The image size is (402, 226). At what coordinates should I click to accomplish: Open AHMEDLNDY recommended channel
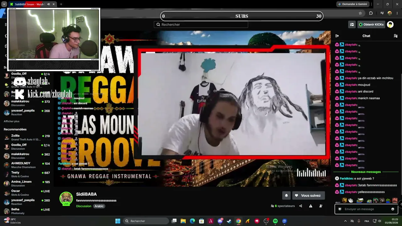coord(27,165)
